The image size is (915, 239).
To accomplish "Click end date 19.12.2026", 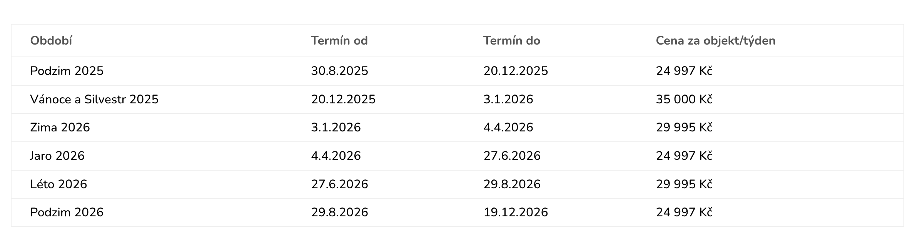I will [x=515, y=212].
